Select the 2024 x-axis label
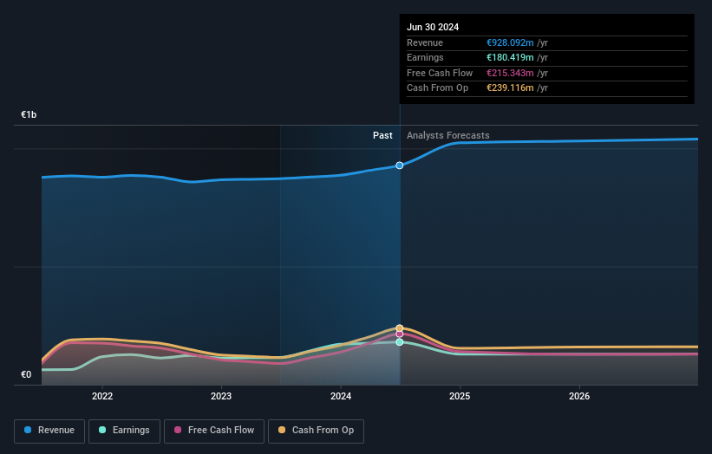This screenshot has height=454, width=712. pos(341,396)
